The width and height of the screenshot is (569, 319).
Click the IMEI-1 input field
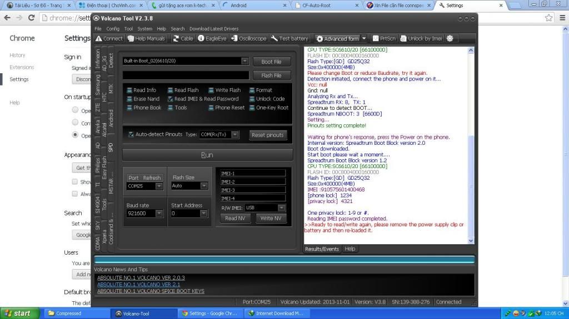[253, 173]
